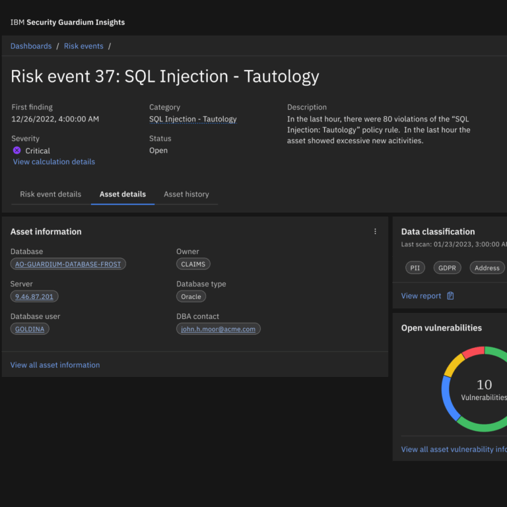
Task: Click the clipboard icon beside View report
Action: click(x=450, y=296)
